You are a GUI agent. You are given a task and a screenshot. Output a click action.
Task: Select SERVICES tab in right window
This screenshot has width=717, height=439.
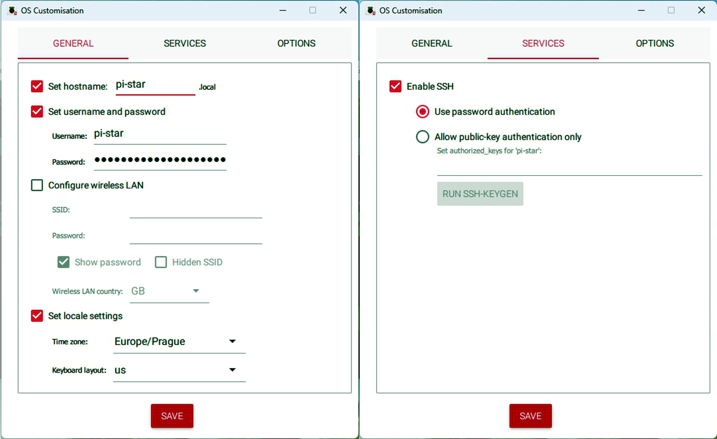543,43
